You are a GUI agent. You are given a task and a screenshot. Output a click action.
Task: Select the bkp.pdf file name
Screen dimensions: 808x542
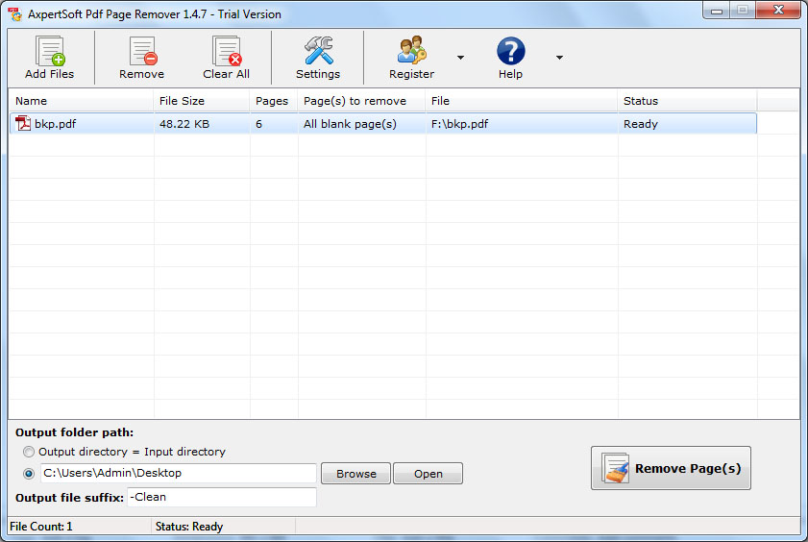(55, 124)
